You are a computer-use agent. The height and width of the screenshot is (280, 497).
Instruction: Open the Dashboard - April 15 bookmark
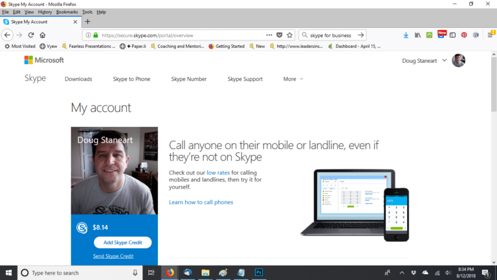click(355, 47)
